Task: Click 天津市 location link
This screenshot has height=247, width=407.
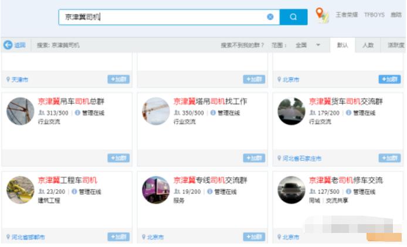Action: pos(20,80)
